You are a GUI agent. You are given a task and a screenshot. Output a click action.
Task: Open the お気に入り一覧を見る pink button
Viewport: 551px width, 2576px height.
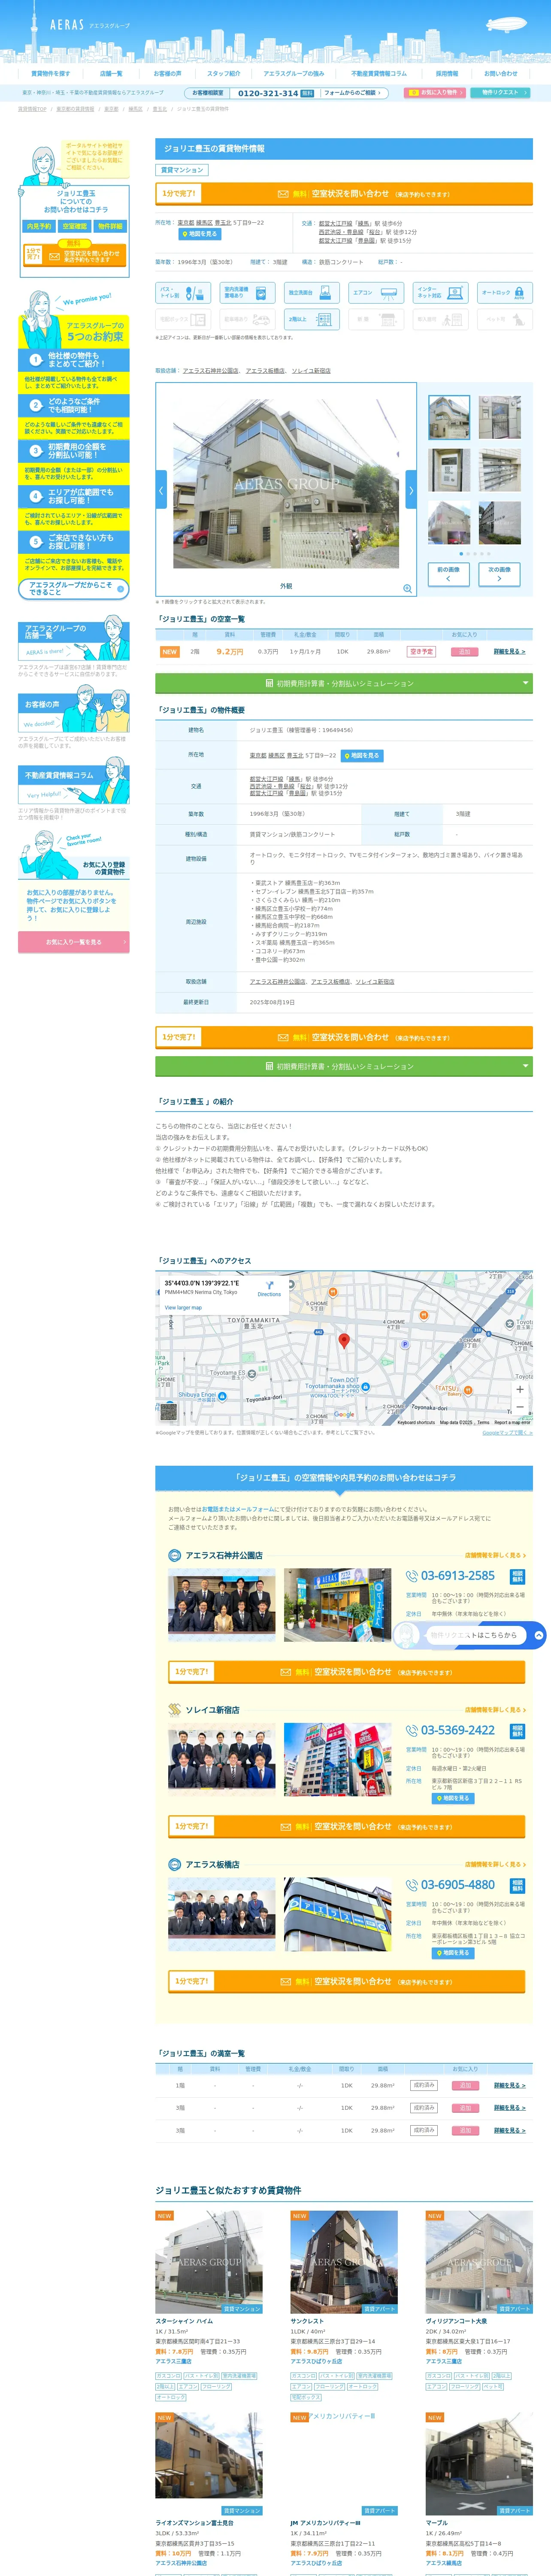(73, 941)
